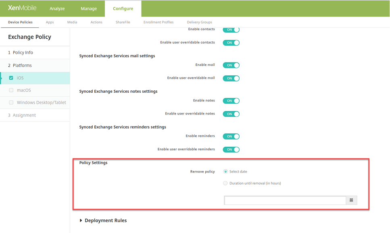The width and height of the screenshot is (390, 233).
Task: Toggle the Enable contacts switch
Action: pyautogui.click(x=231, y=29)
